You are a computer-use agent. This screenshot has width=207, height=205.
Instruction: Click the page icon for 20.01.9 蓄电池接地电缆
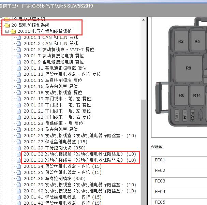tap(19, 62)
